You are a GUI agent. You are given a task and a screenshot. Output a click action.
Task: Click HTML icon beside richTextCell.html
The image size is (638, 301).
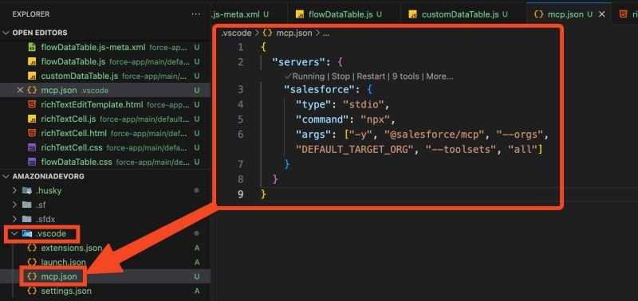pyautogui.click(x=32, y=133)
